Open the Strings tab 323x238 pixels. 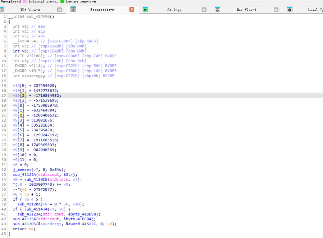coord(174,10)
